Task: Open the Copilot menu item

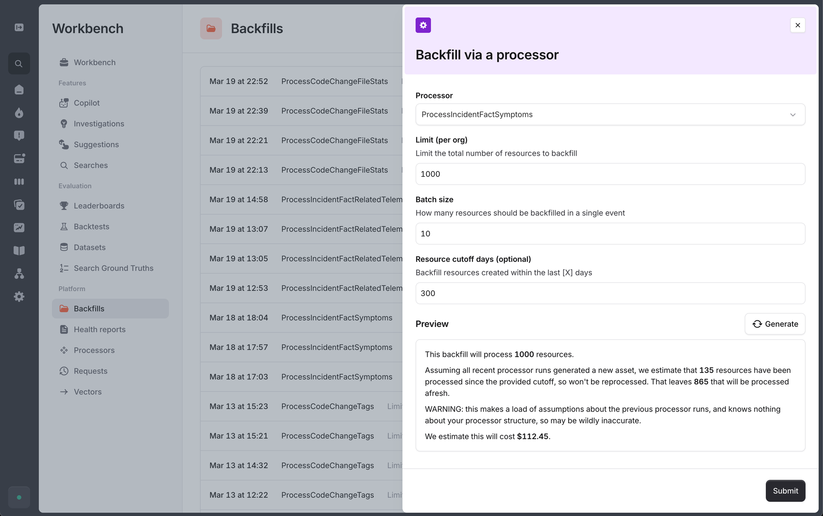Action: point(87,103)
